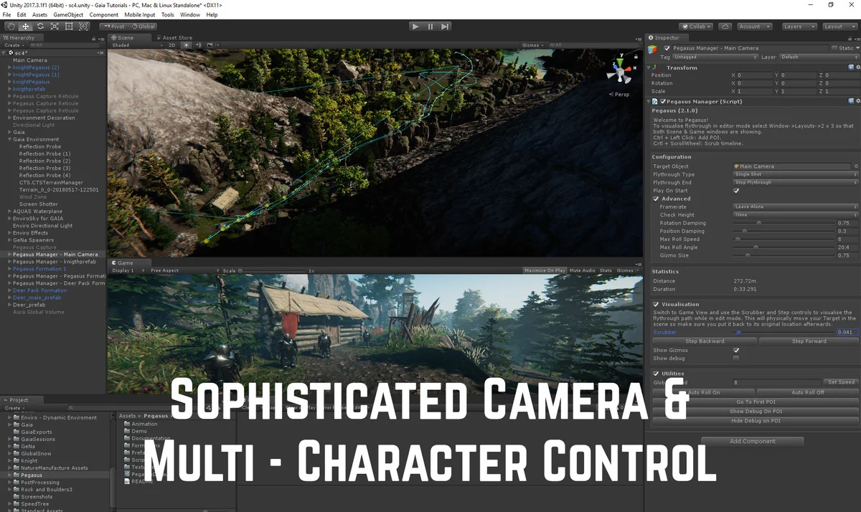The height and width of the screenshot is (512, 861).
Task: Toggle audio in the Scene view toolbar
Action: pos(199,44)
